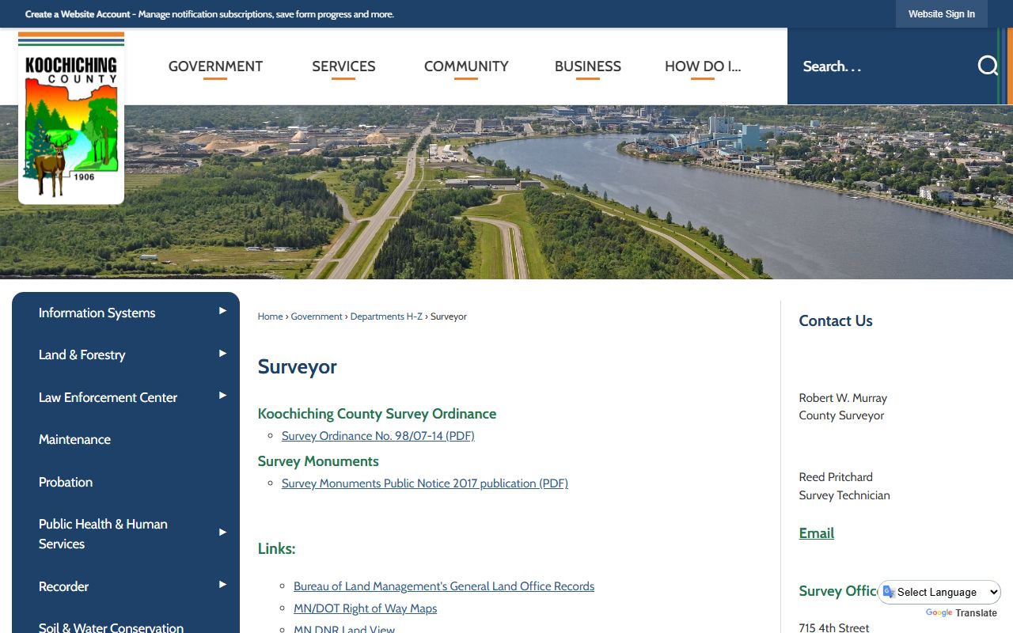Click the Koochiching County logo
The image size is (1013, 633).
tap(71, 119)
